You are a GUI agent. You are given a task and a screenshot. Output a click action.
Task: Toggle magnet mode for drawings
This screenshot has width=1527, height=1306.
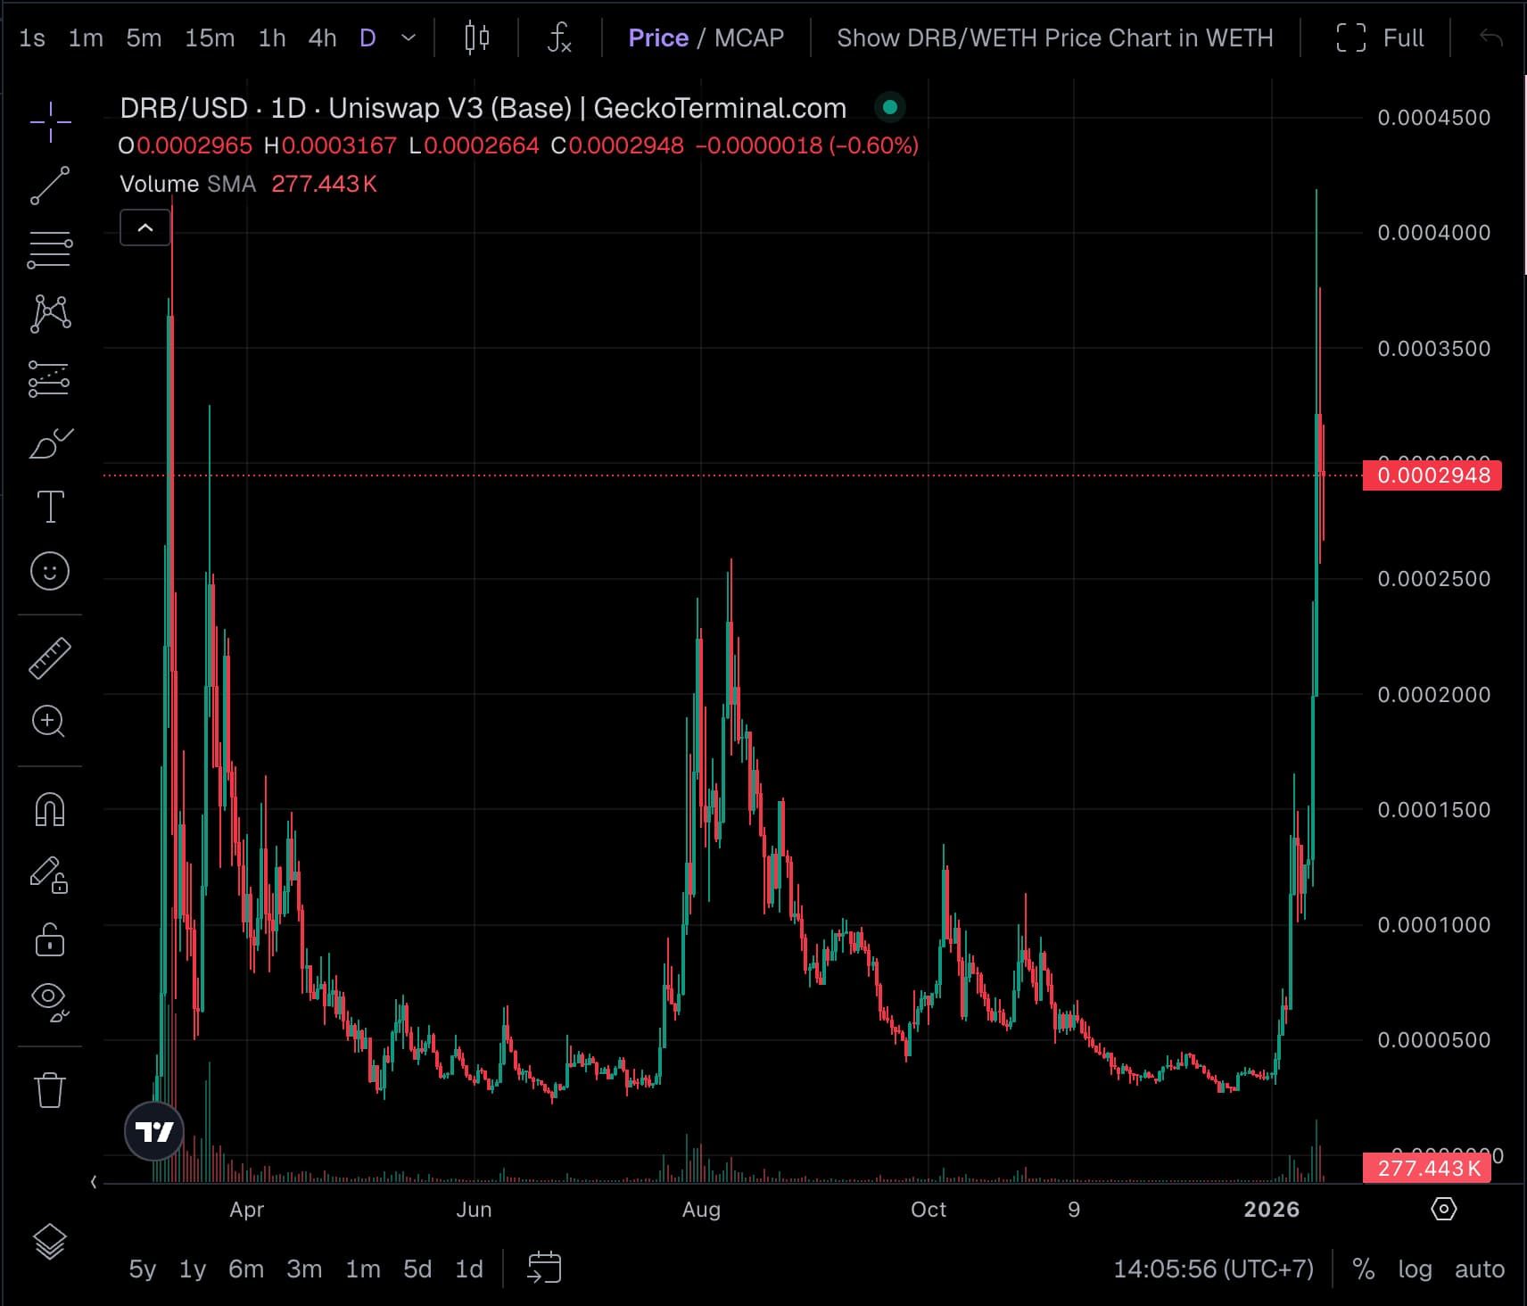(50, 810)
